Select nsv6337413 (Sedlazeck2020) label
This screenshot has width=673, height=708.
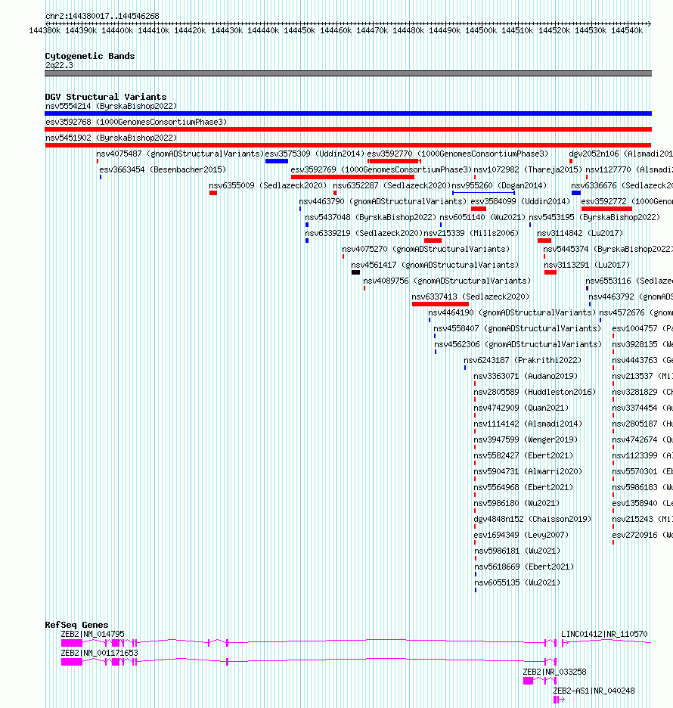coord(470,297)
